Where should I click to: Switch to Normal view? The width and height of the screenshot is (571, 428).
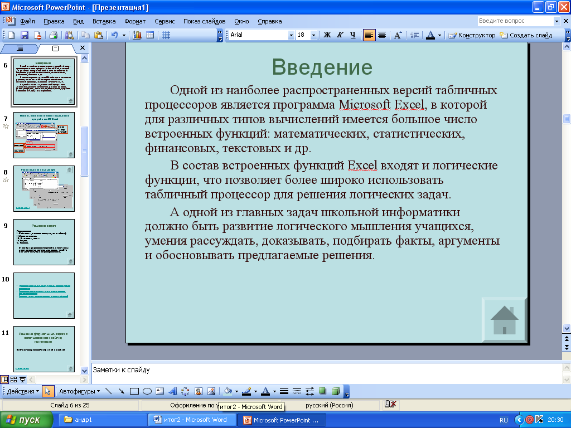[4, 380]
